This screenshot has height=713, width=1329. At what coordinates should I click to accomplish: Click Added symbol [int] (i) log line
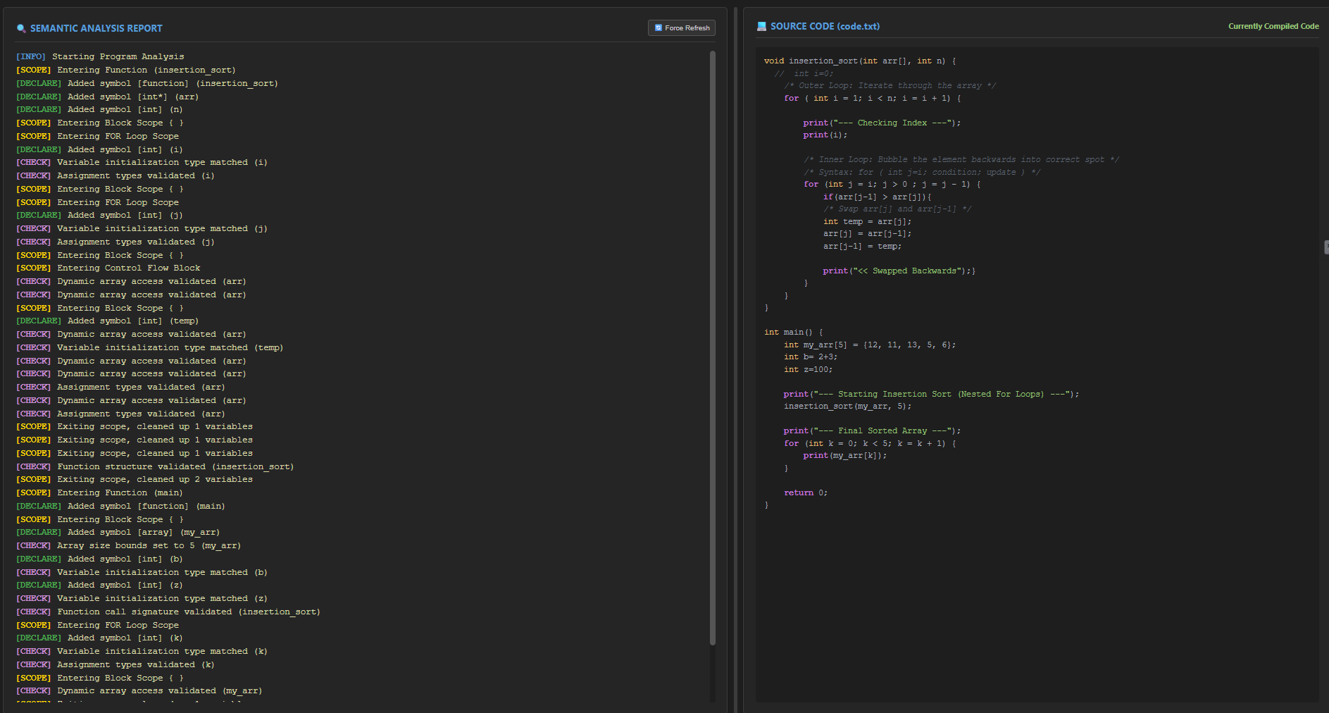(x=99, y=149)
